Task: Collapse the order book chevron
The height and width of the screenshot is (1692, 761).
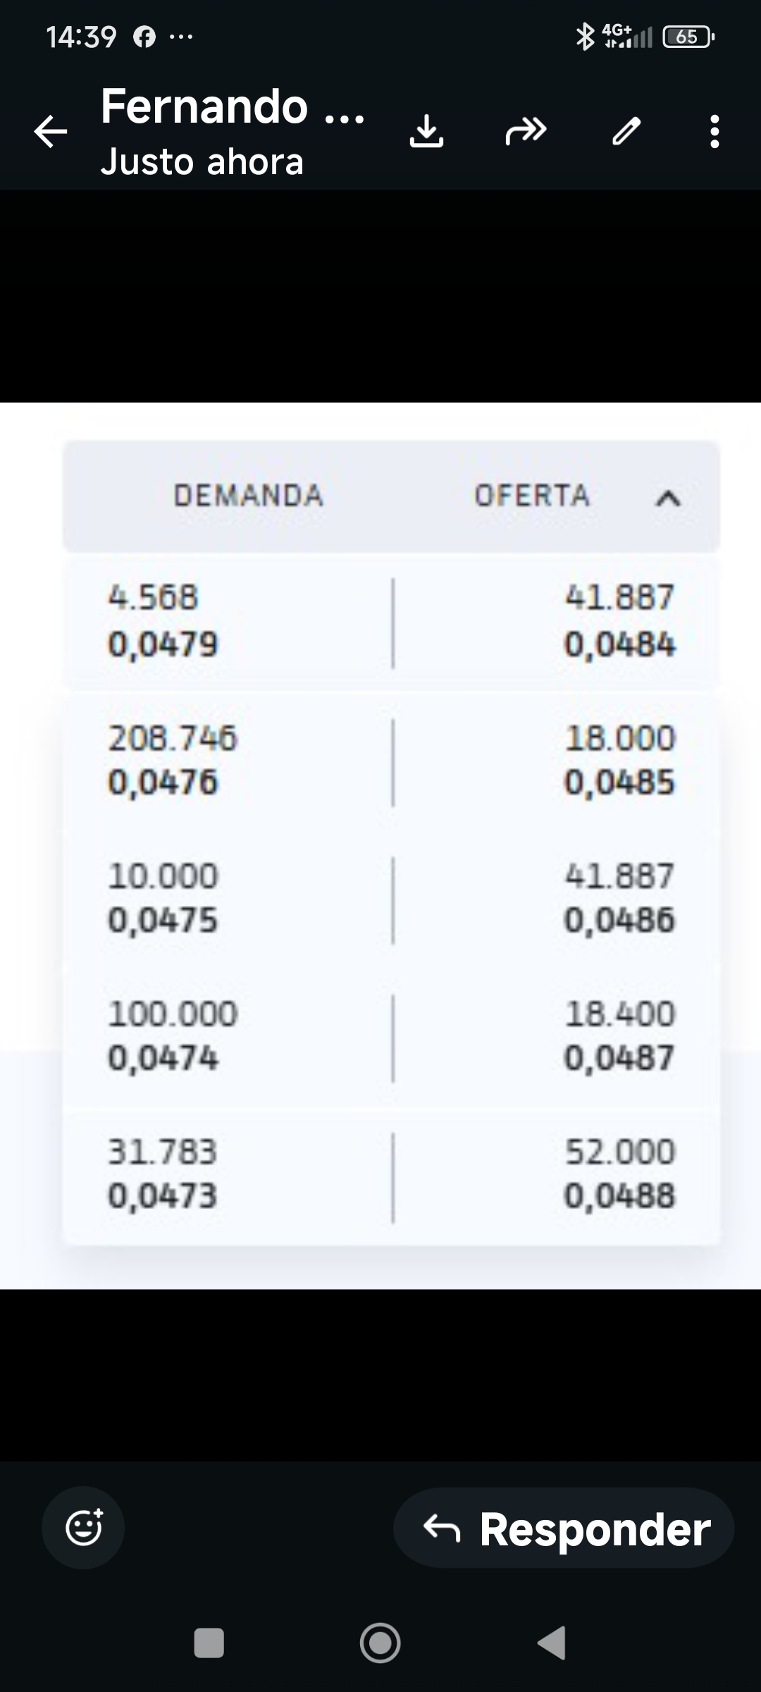Action: (x=668, y=498)
